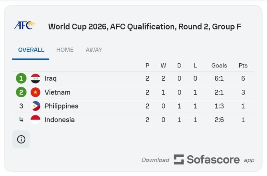The width and height of the screenshot is (267, 176).
Task: Click the Iraq flag icon
Action: 36,78
